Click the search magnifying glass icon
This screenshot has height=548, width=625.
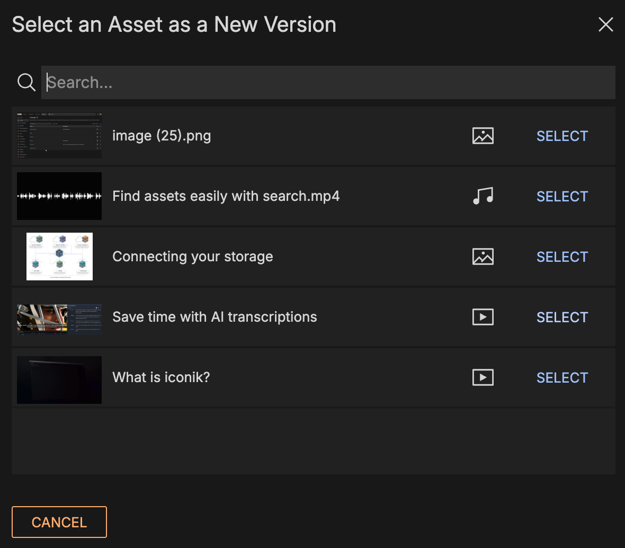pyautogui.click(x=26, y=82)
